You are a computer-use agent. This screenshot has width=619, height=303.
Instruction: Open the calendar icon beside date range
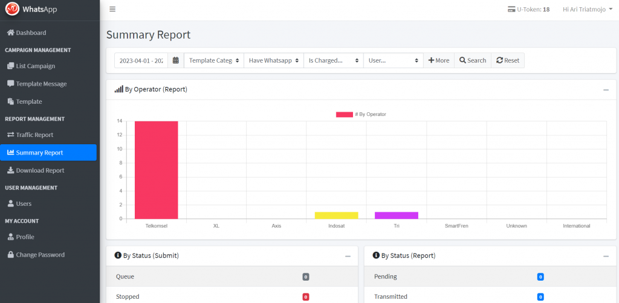(x=175, y=60)
